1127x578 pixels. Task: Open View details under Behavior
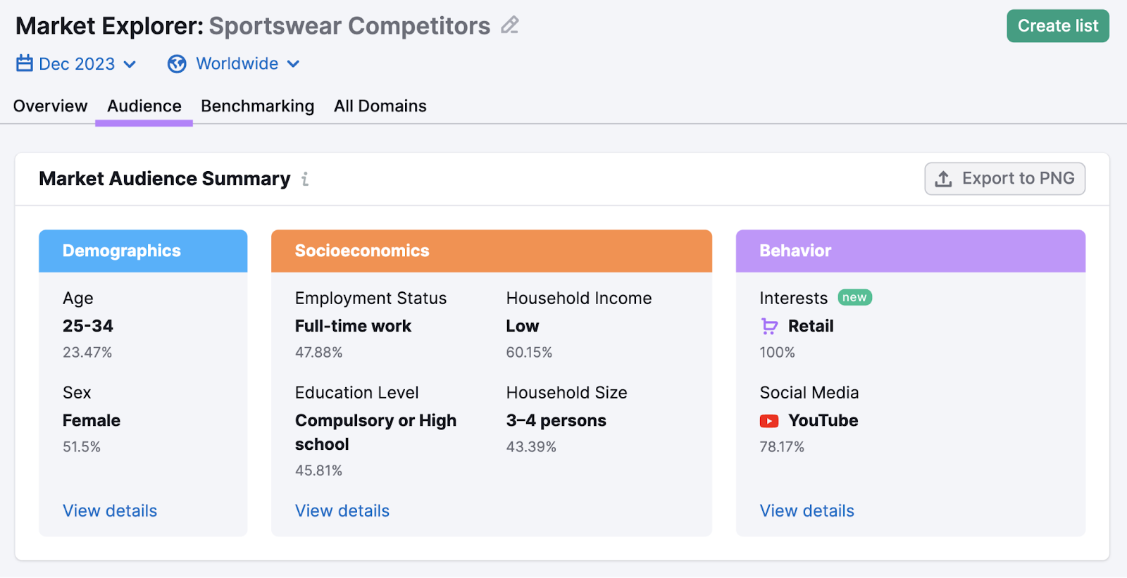(x=807, y=510)
